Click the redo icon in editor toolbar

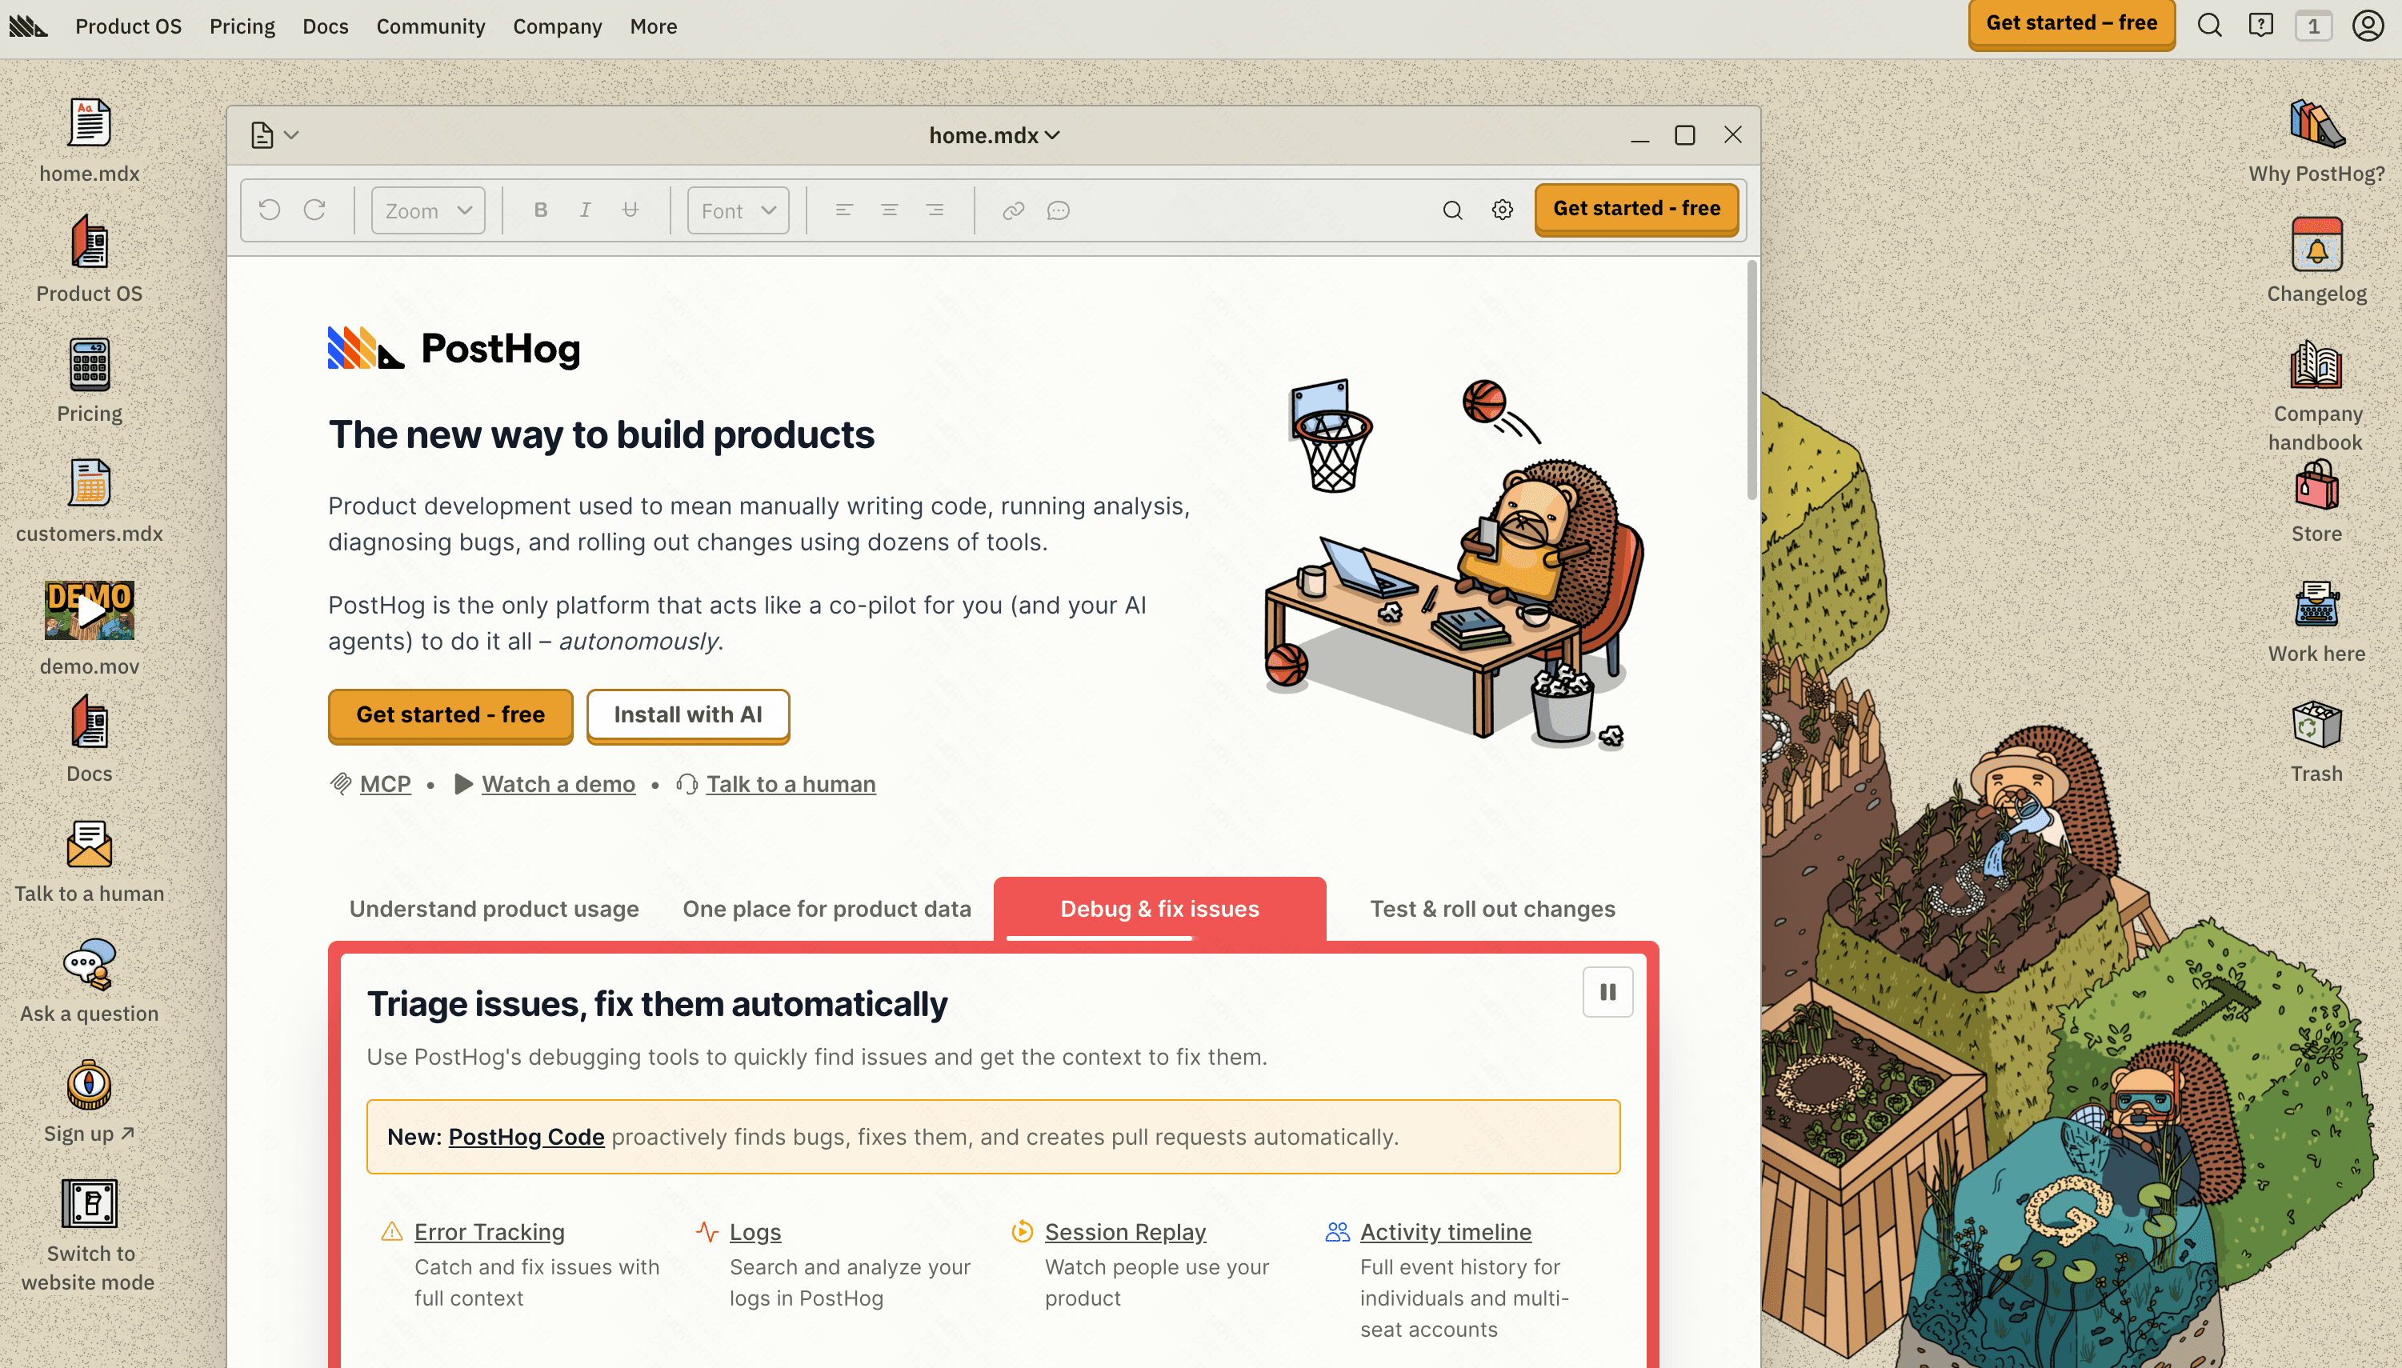click(314, 210)
